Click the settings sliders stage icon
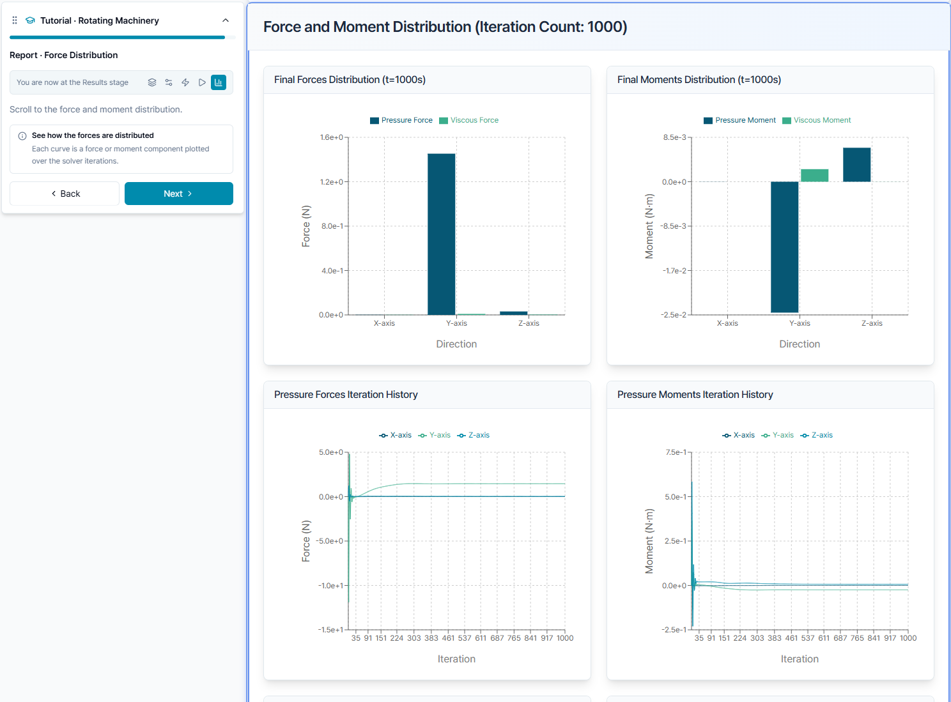This screenshot has width=951, height=702. pyautogui.click(x=169, y=82)
